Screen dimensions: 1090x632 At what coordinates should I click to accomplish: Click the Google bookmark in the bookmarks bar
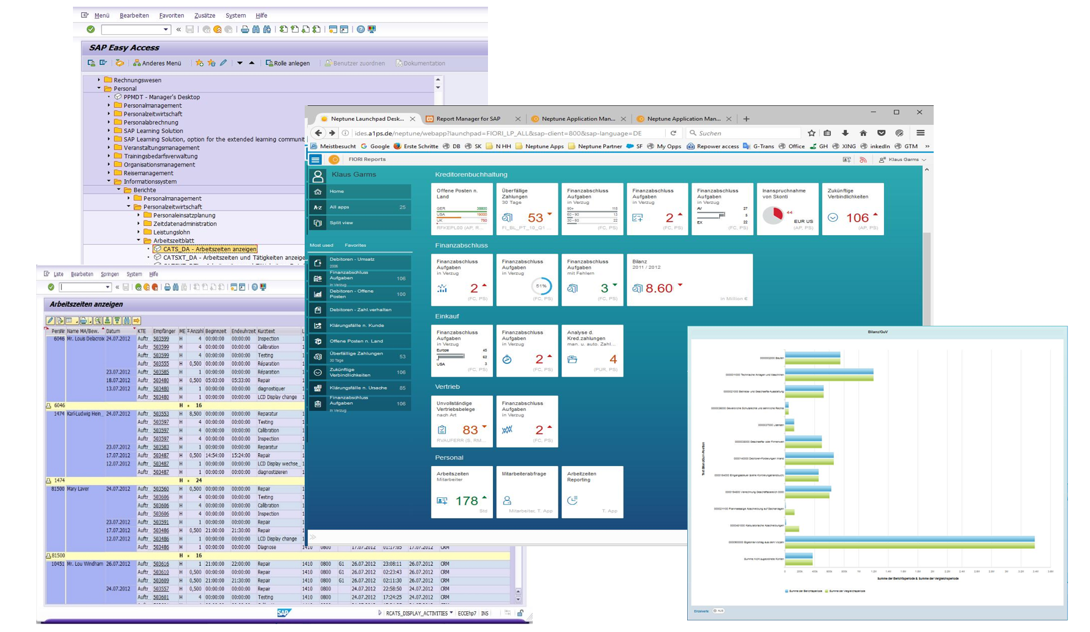375,146
